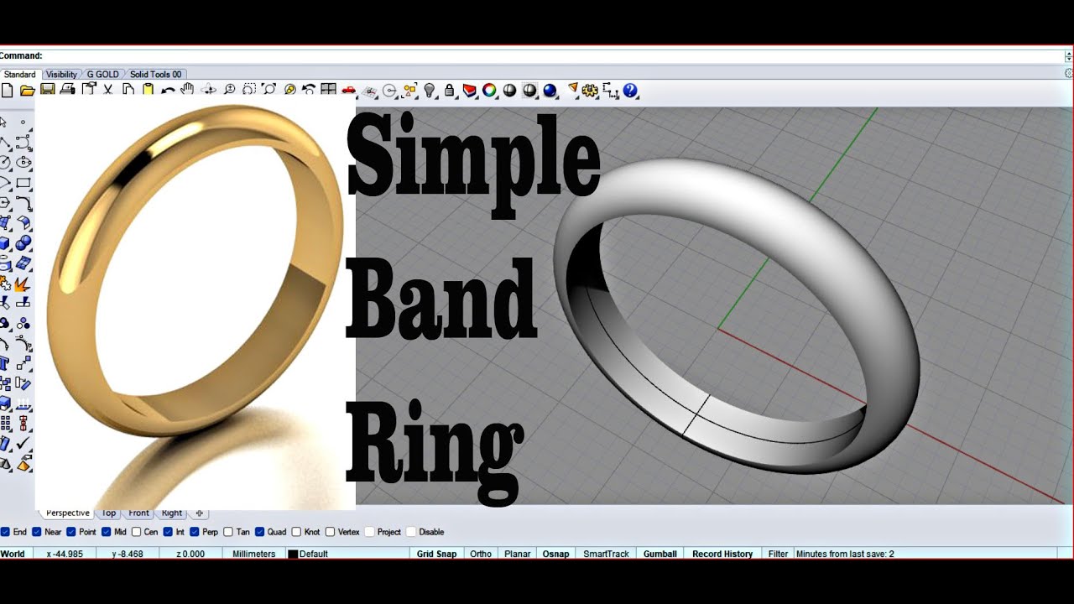
Task: Toggle the Int osnap checkbox
Action: point(168,532)
